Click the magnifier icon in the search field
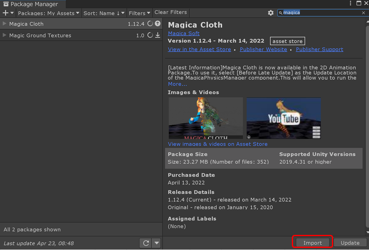Screen dimensions: 369x250 click(280, 13)
